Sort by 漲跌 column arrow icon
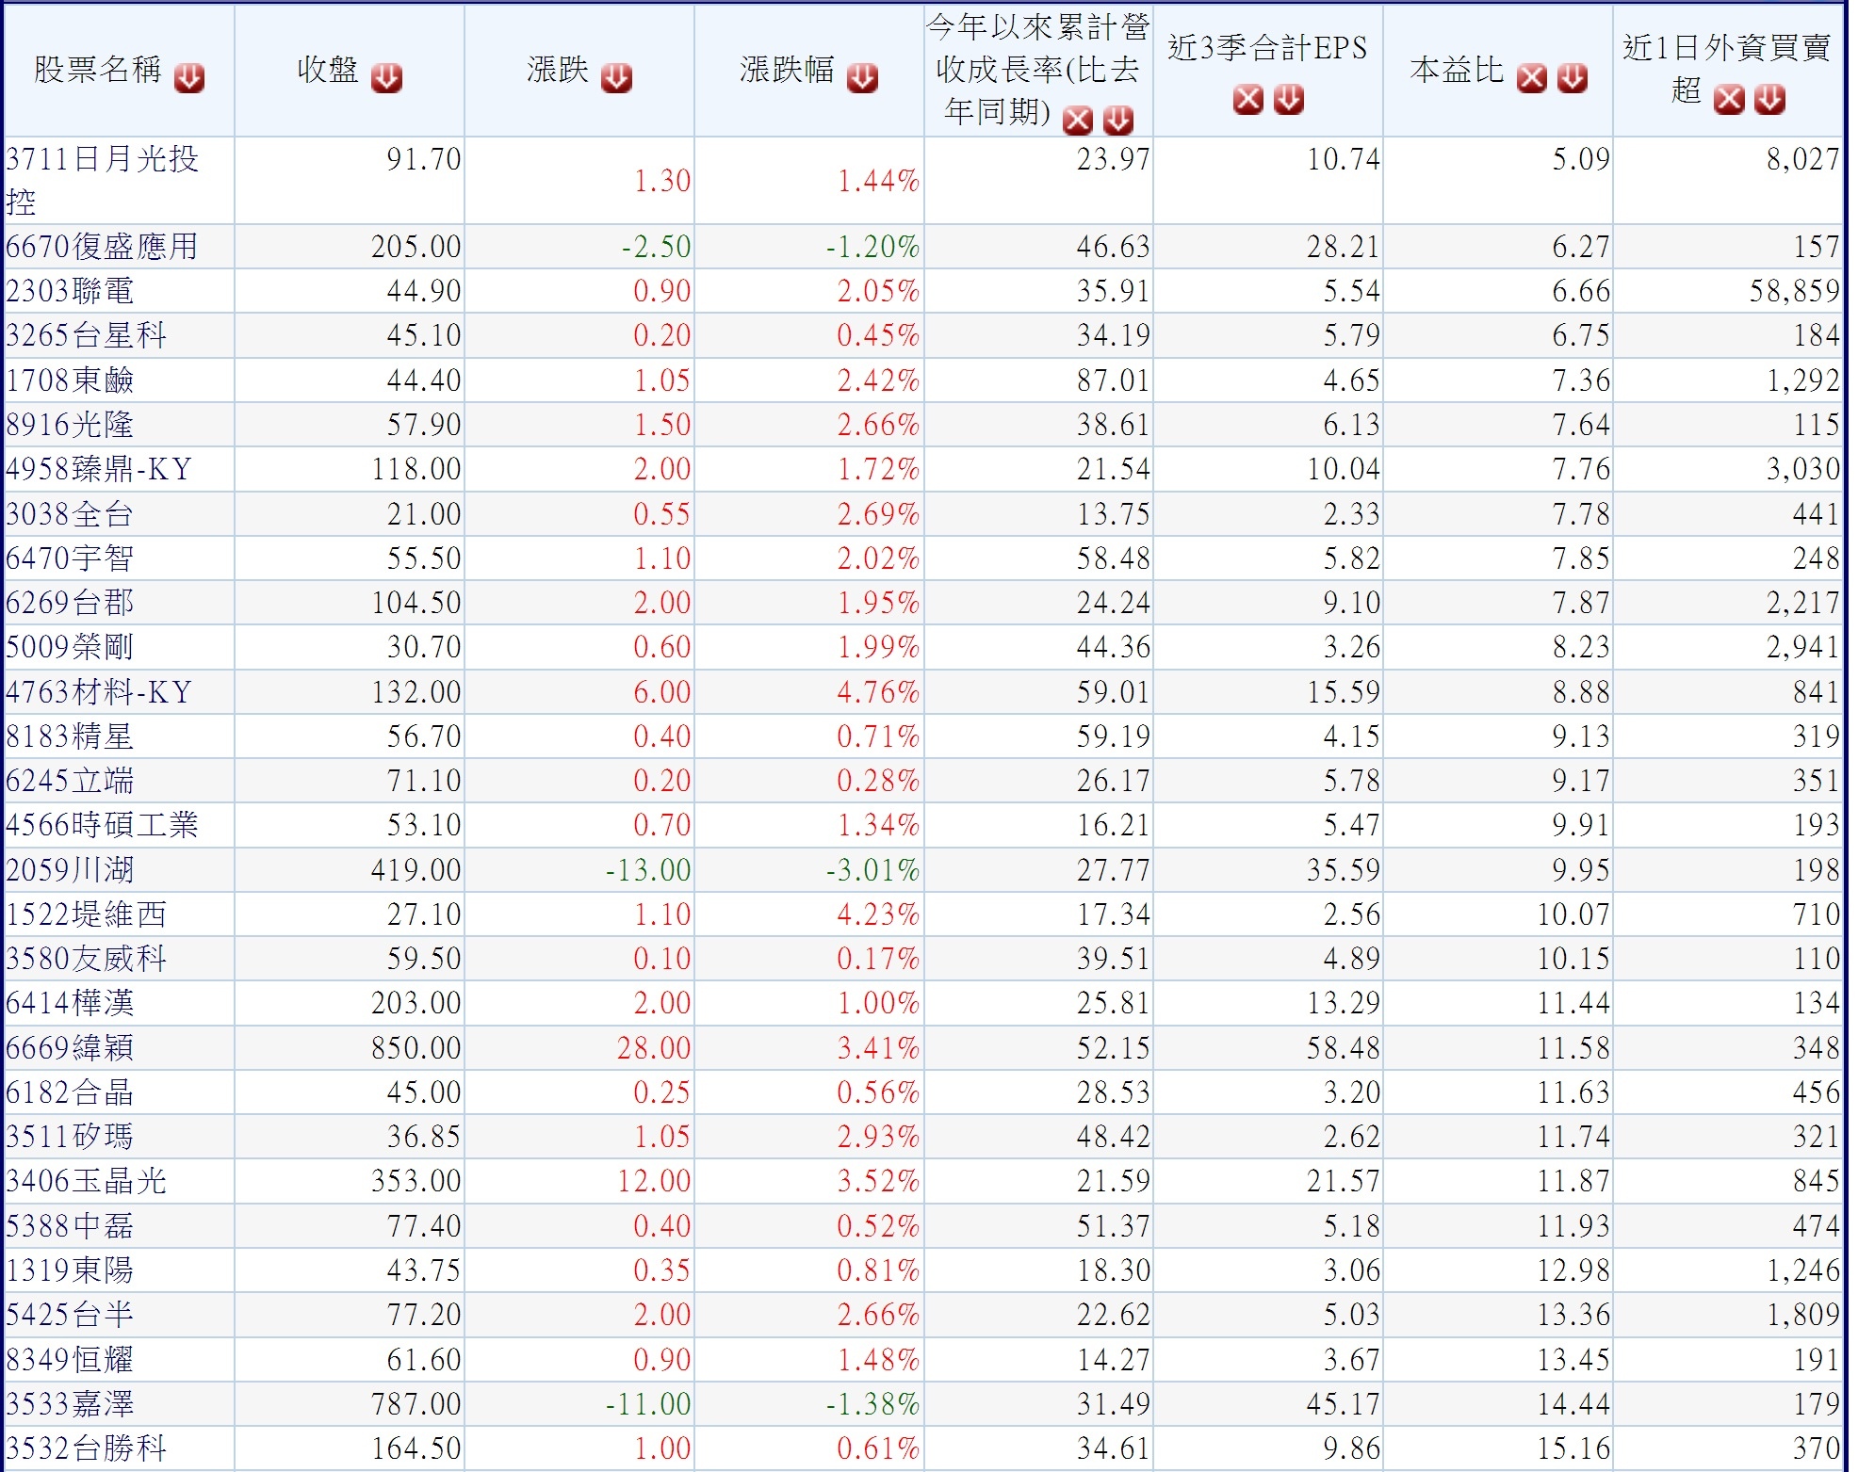Screen dimensions: 1858x1472 (616, 78)
